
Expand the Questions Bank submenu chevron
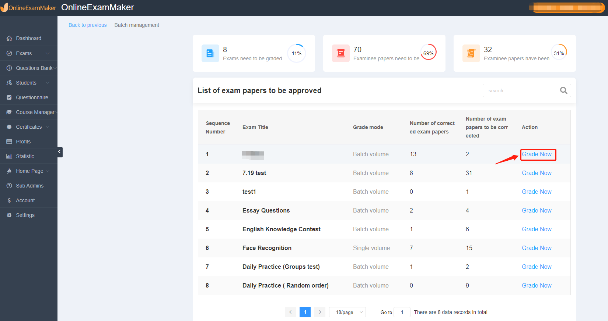pos(55,68)
